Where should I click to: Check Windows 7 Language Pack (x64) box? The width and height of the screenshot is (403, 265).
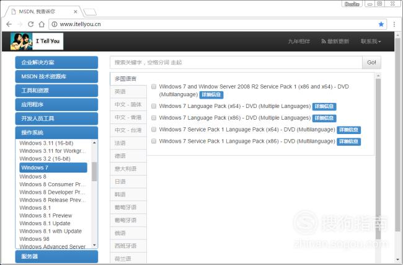pyautogui.click(x=154, y=106)
